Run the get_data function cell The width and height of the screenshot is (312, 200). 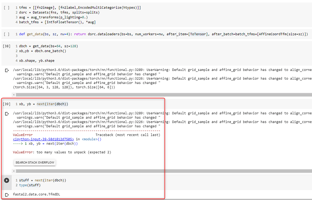pos(7,34)
